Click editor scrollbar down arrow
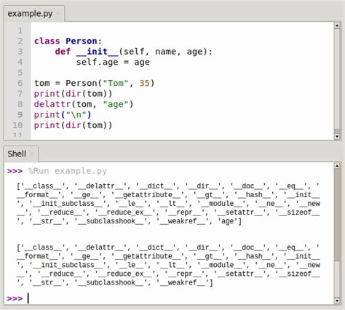 coord(337,136)
